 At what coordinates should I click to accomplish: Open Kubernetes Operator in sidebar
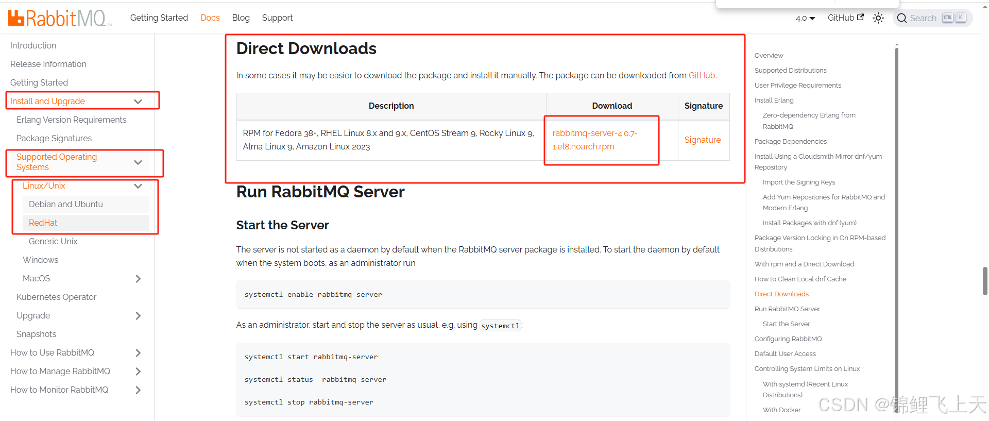pos(57,297)
